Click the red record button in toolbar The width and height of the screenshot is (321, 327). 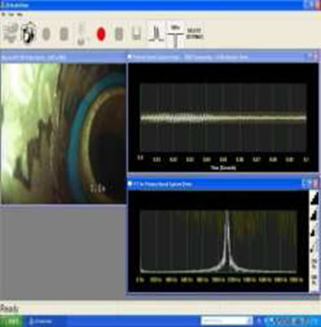101,34
